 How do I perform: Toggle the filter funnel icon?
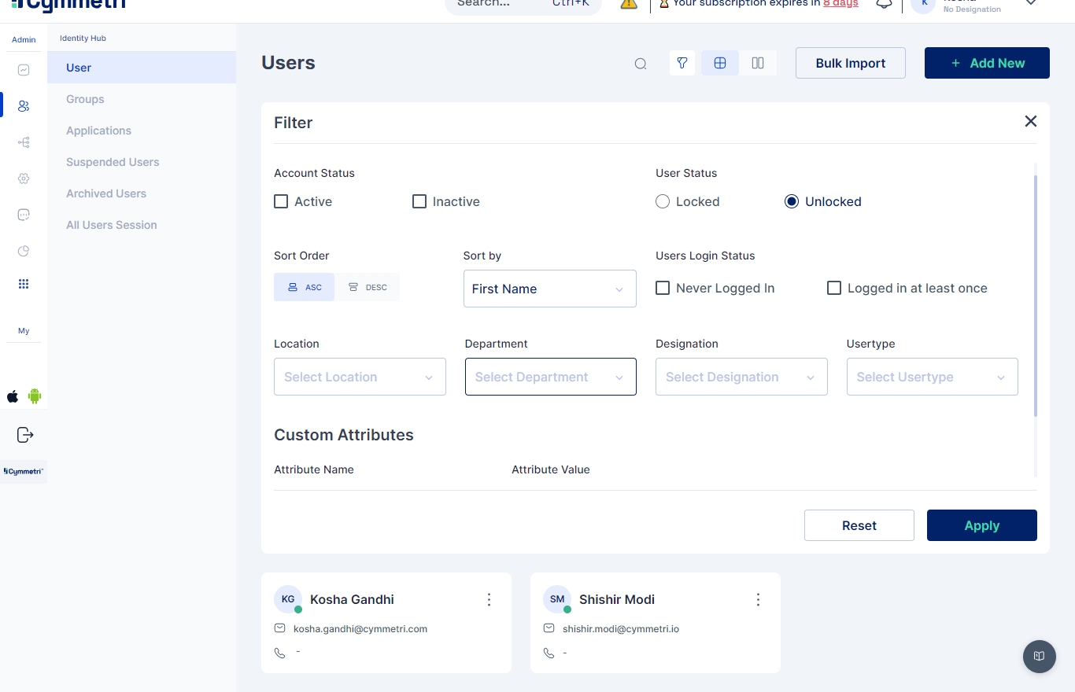pyautogui.click(x=682, y=63)
